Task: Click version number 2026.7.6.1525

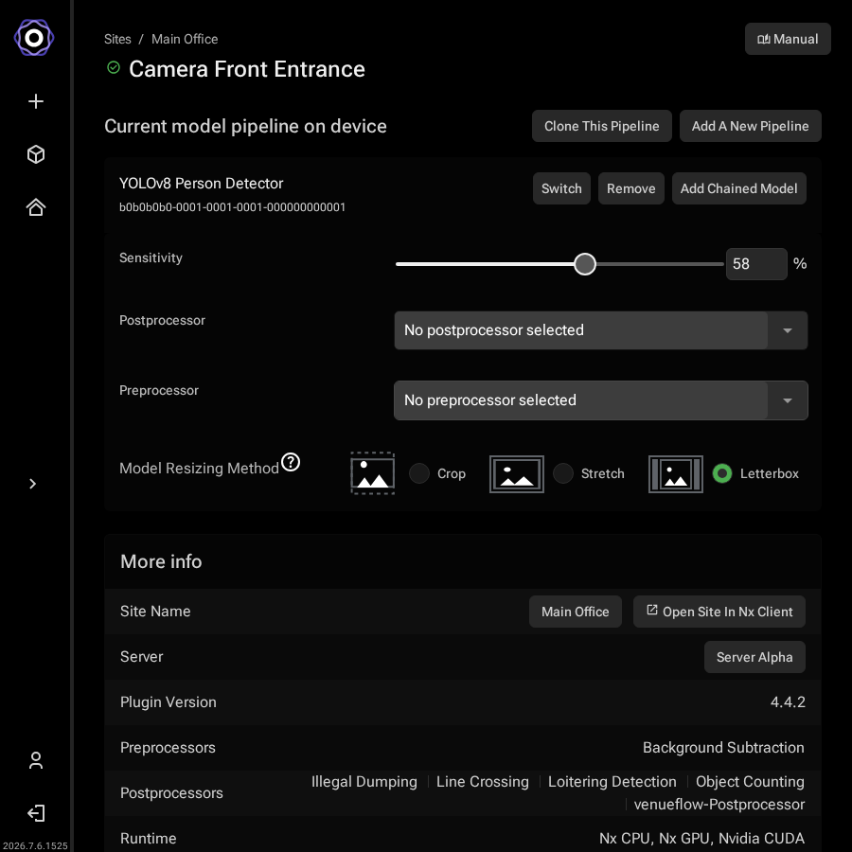Action: pos(35,846)
